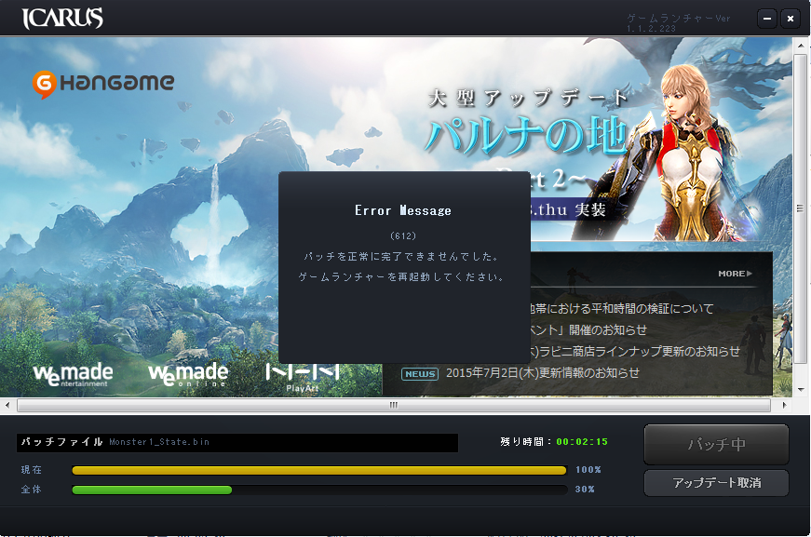Click the down arrow of the vertical scrollbar
The image size is (811, 537).
click(x=801, y=389)
